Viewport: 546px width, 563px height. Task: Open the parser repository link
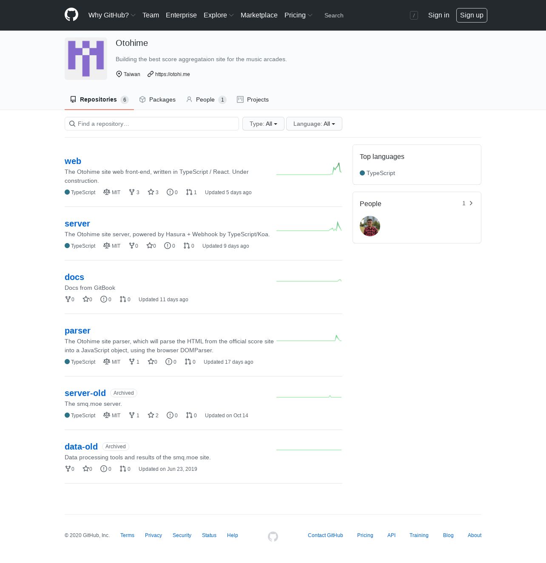click(x=77, y=331)
